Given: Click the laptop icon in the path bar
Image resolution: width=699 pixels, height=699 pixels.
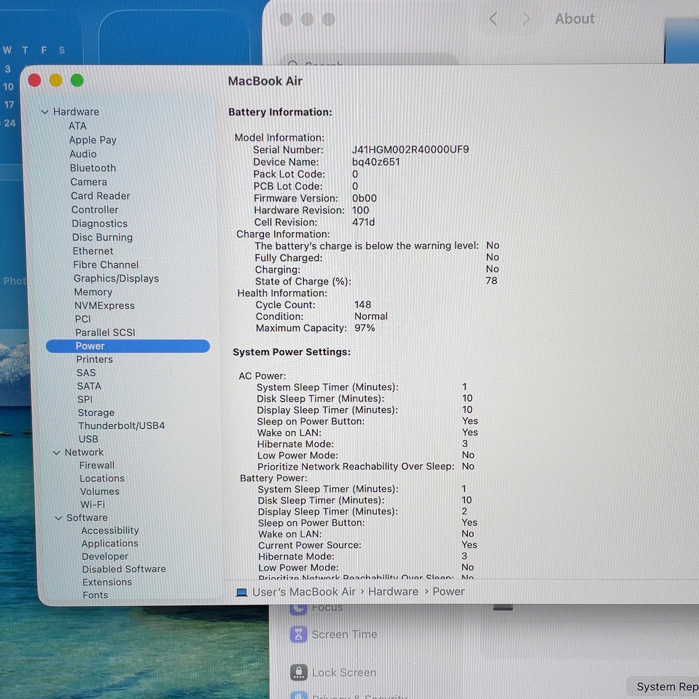Looking at the screenshot, I should (241, 593).
